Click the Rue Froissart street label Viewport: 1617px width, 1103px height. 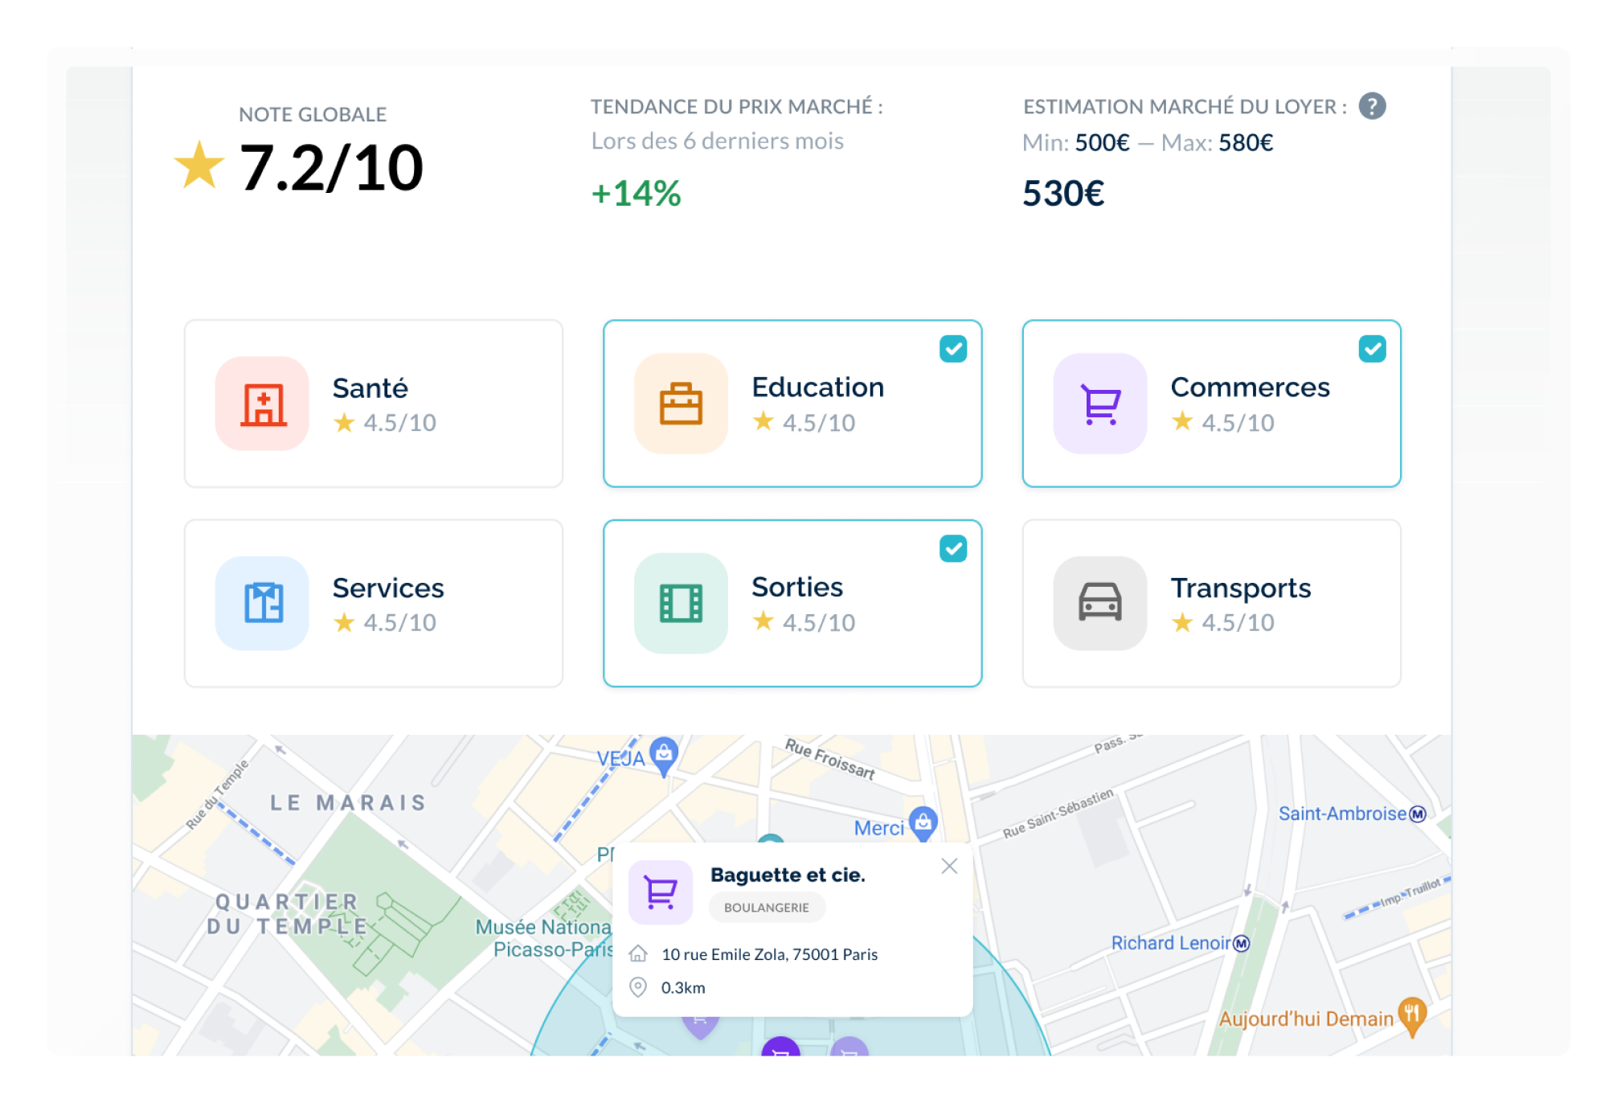(x=830, y=759)
